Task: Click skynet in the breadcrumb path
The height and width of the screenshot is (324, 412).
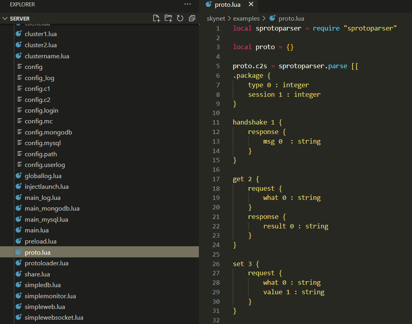Action: coord(216,19)
